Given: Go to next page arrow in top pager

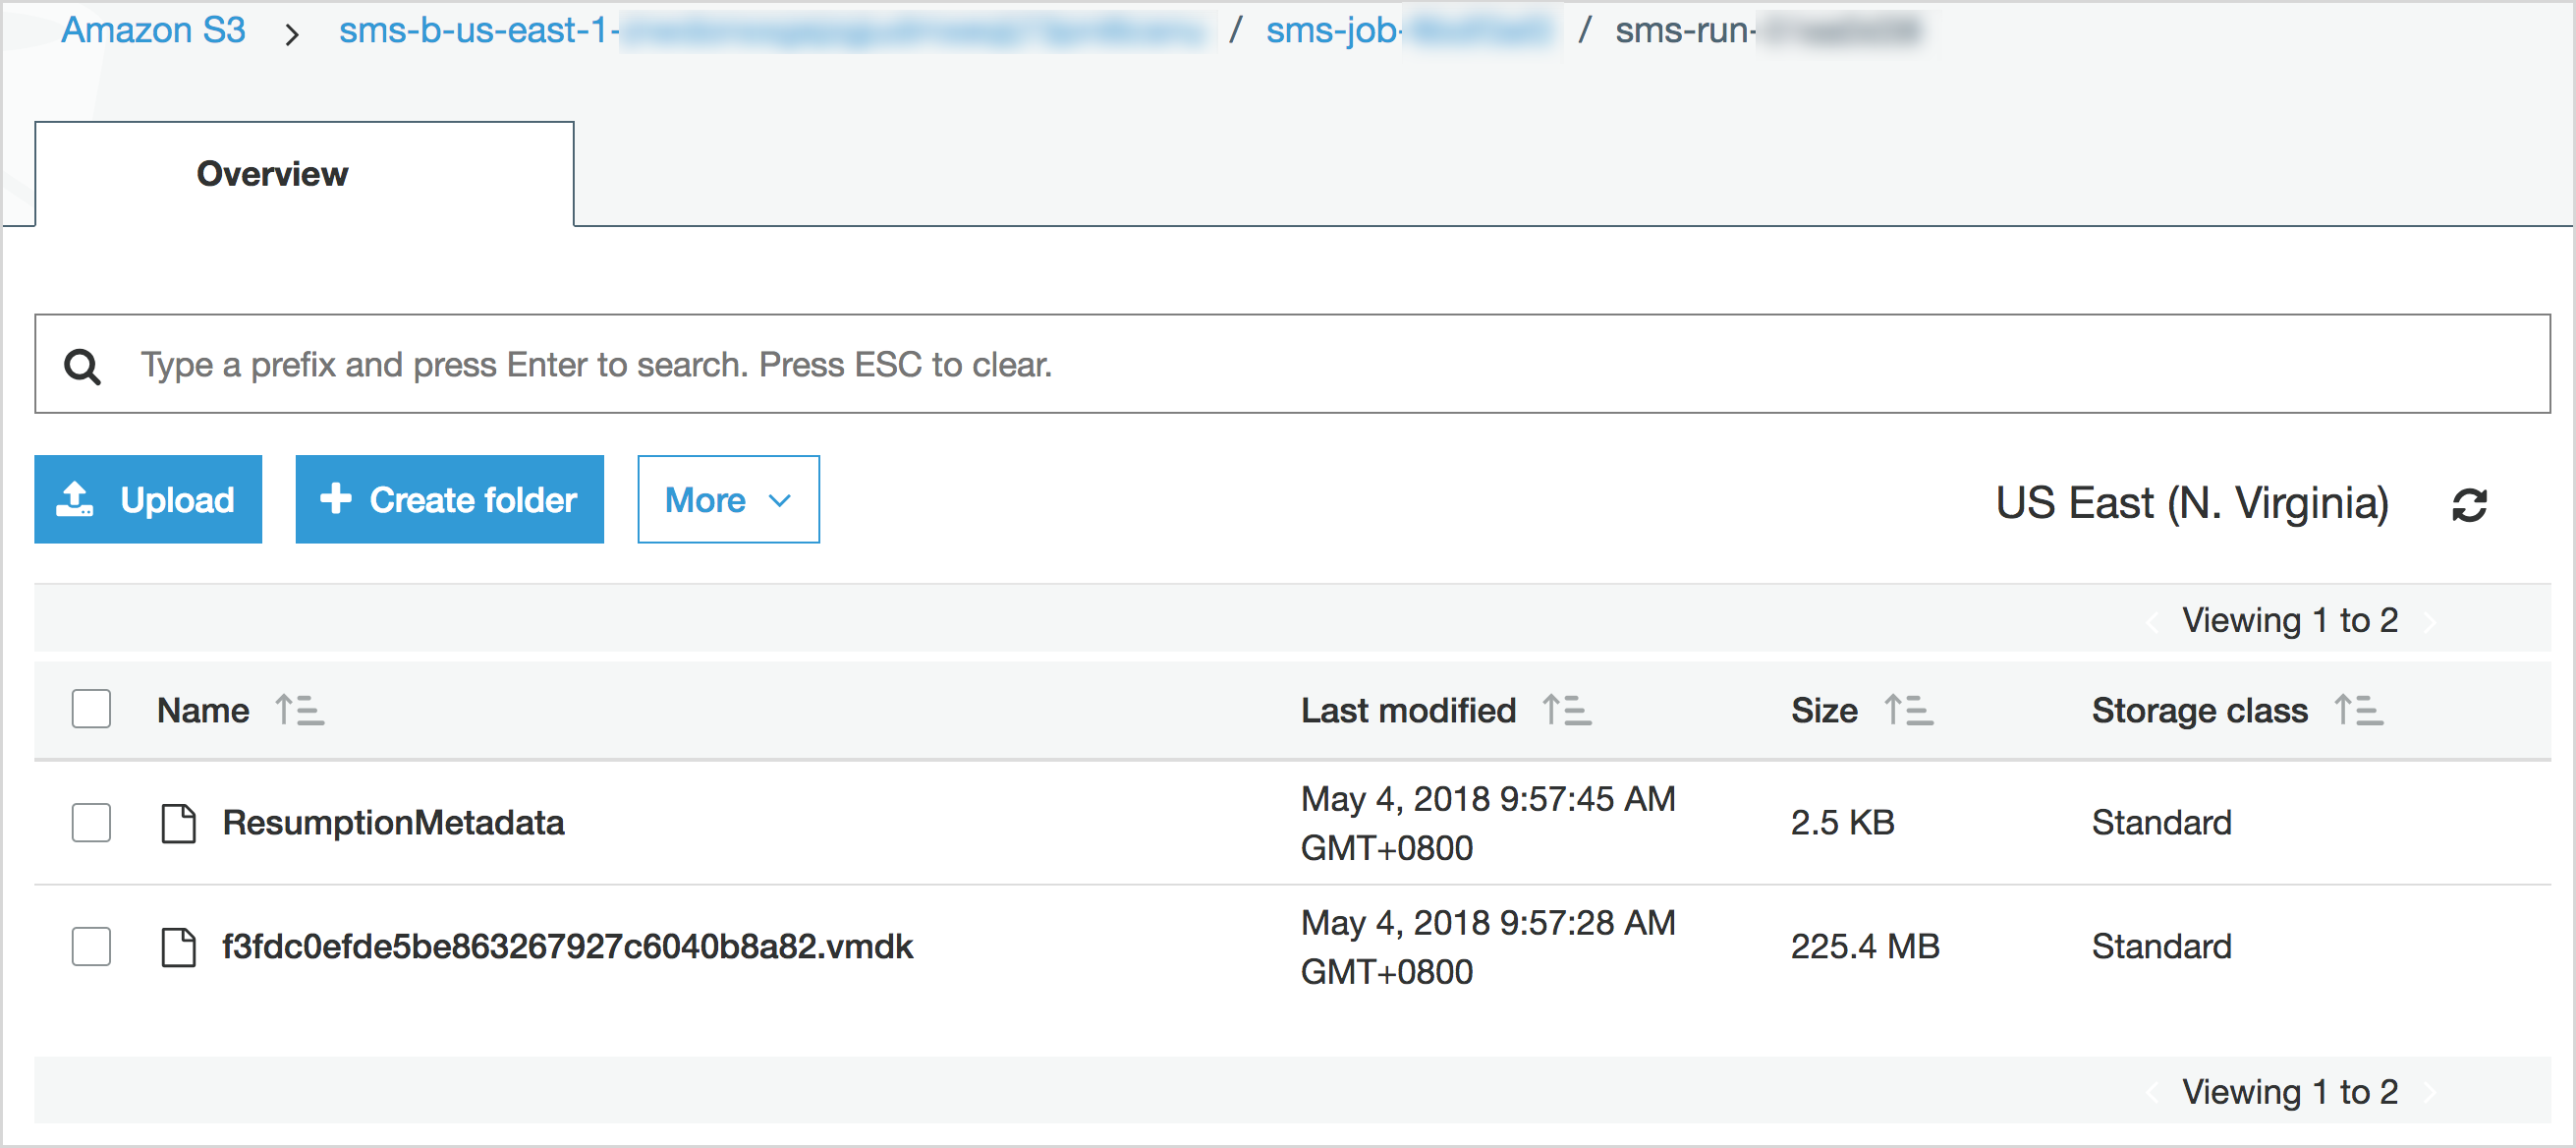Looking at the screenshot, I should click(x=2430, y=622).
